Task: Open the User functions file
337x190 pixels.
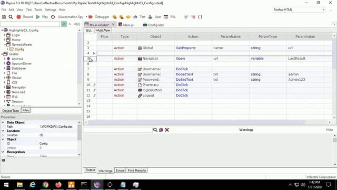Action: tap(154, 17)
